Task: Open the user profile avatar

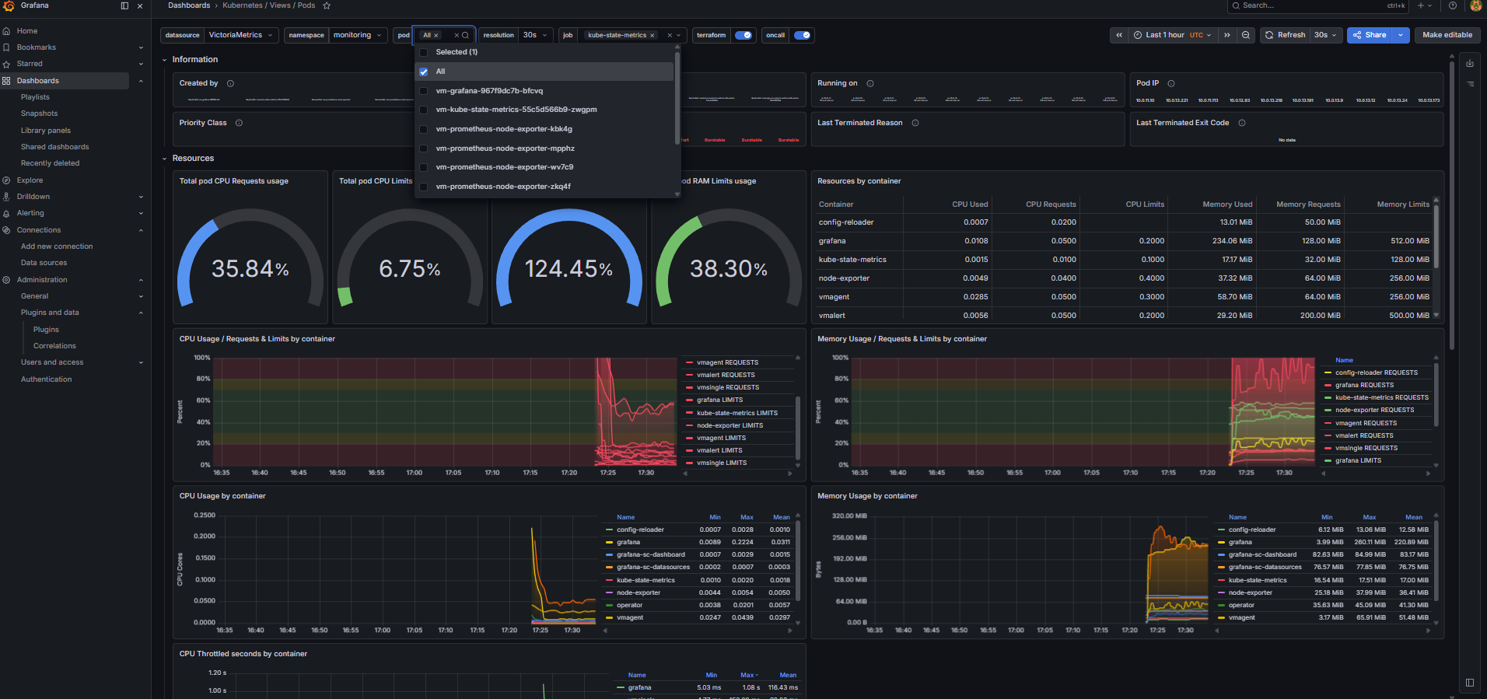Action: (1475, 5)
